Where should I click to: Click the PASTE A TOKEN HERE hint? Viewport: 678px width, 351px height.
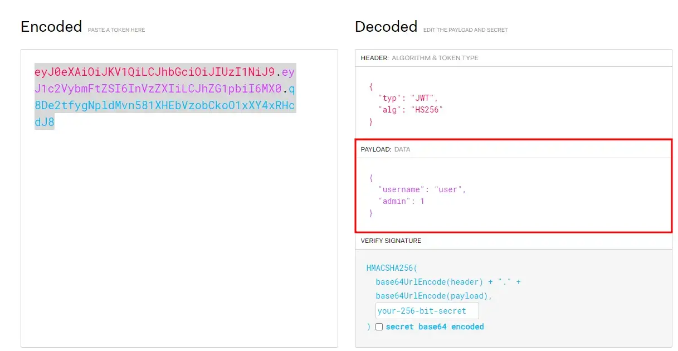[116, 30]
